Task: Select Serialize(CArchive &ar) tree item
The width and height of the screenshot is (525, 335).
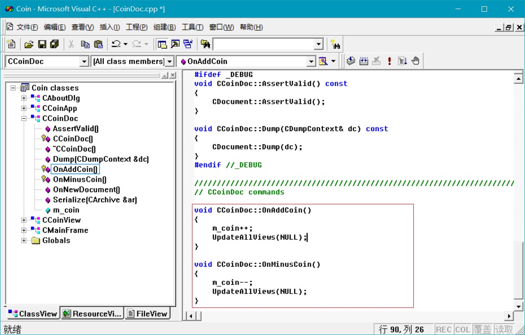Action: tap(95, 200)
